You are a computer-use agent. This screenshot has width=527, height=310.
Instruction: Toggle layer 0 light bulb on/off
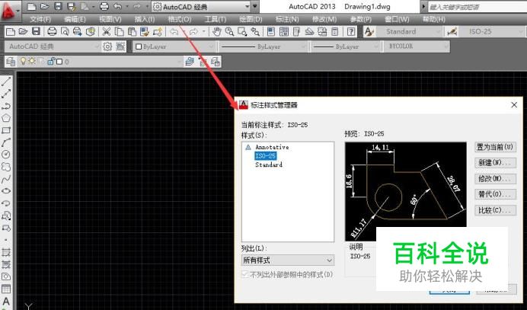pos(23,61)
